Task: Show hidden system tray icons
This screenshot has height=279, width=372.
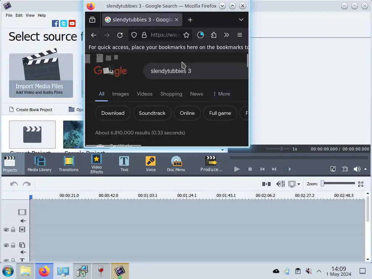Action: point(319,271)
